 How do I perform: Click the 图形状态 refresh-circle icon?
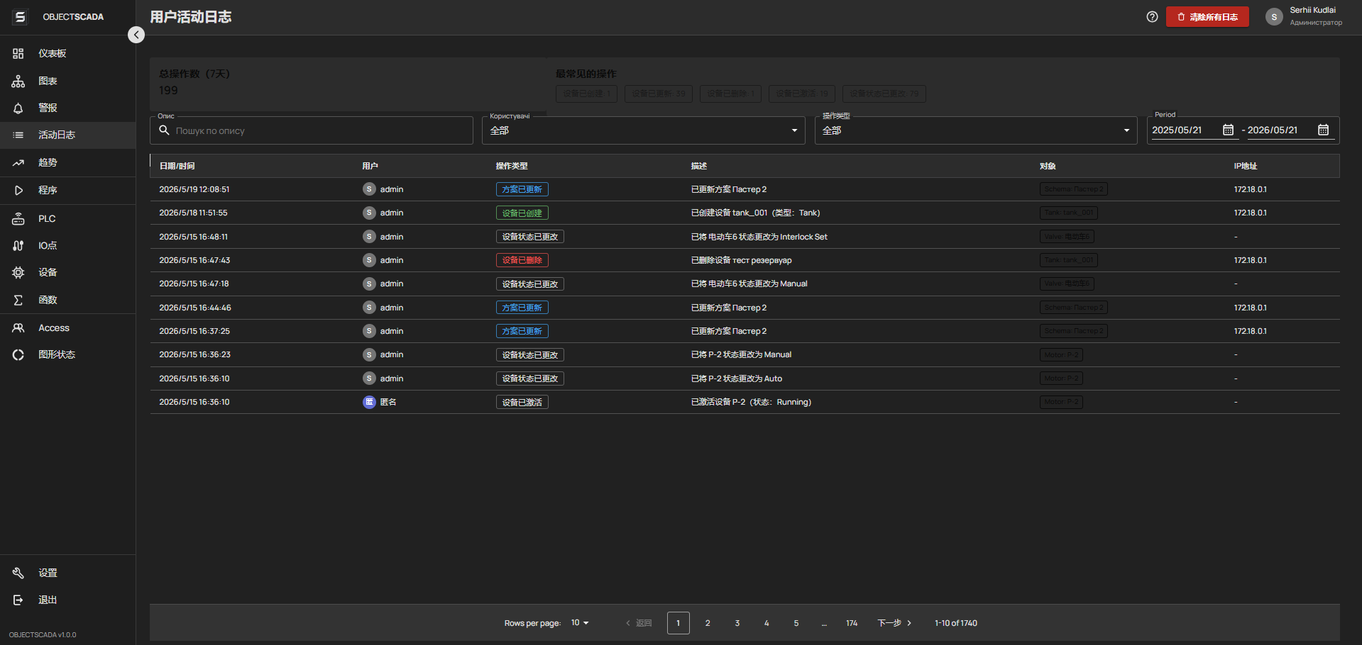18,354
